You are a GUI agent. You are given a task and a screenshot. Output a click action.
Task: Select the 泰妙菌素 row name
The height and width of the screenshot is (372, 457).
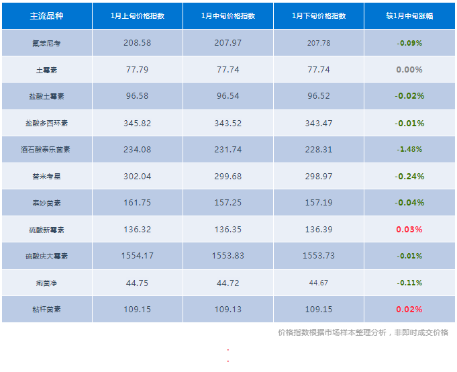coord(46,203)
